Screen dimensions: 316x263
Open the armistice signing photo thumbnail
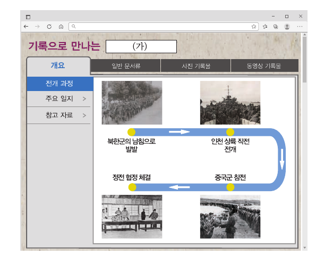pos(132,217)
